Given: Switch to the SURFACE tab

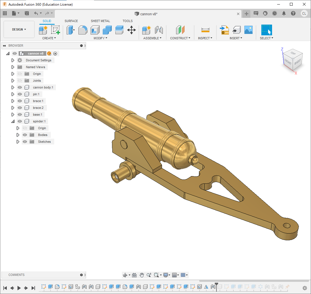Looking at the screenshot, I should point(71,21).
